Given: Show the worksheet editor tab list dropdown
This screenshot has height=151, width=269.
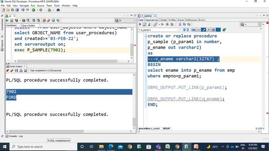Looking at the screenshot, I should 132,16.
